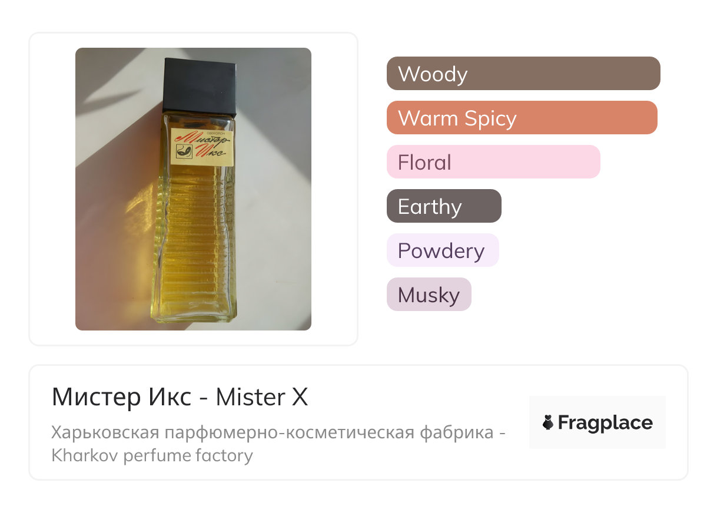Click the "Kharkov perfume factory" text
Viewport: 717px width, 509px height.
[152, 455]
